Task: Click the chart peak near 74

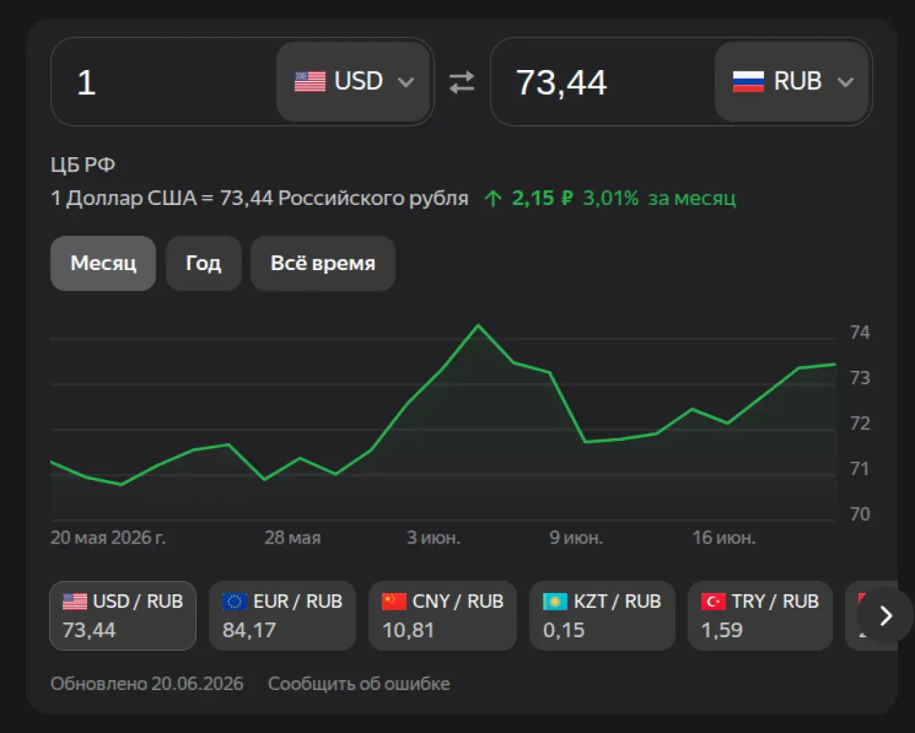Action: 478,326
